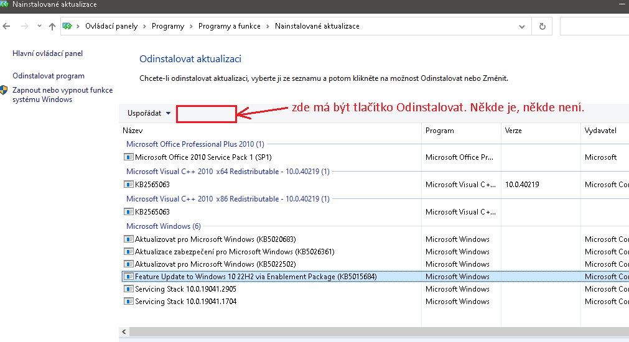This screenshot has height=342, width=629.
Task: Open the Uspořádat dropdown menu
Action: click(149, 113)
